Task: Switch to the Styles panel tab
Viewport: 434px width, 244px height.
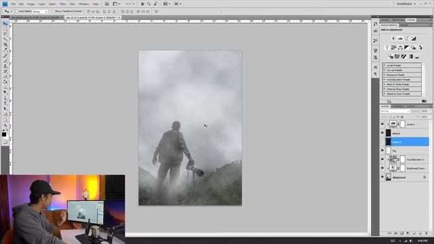Action: [411, 20]
